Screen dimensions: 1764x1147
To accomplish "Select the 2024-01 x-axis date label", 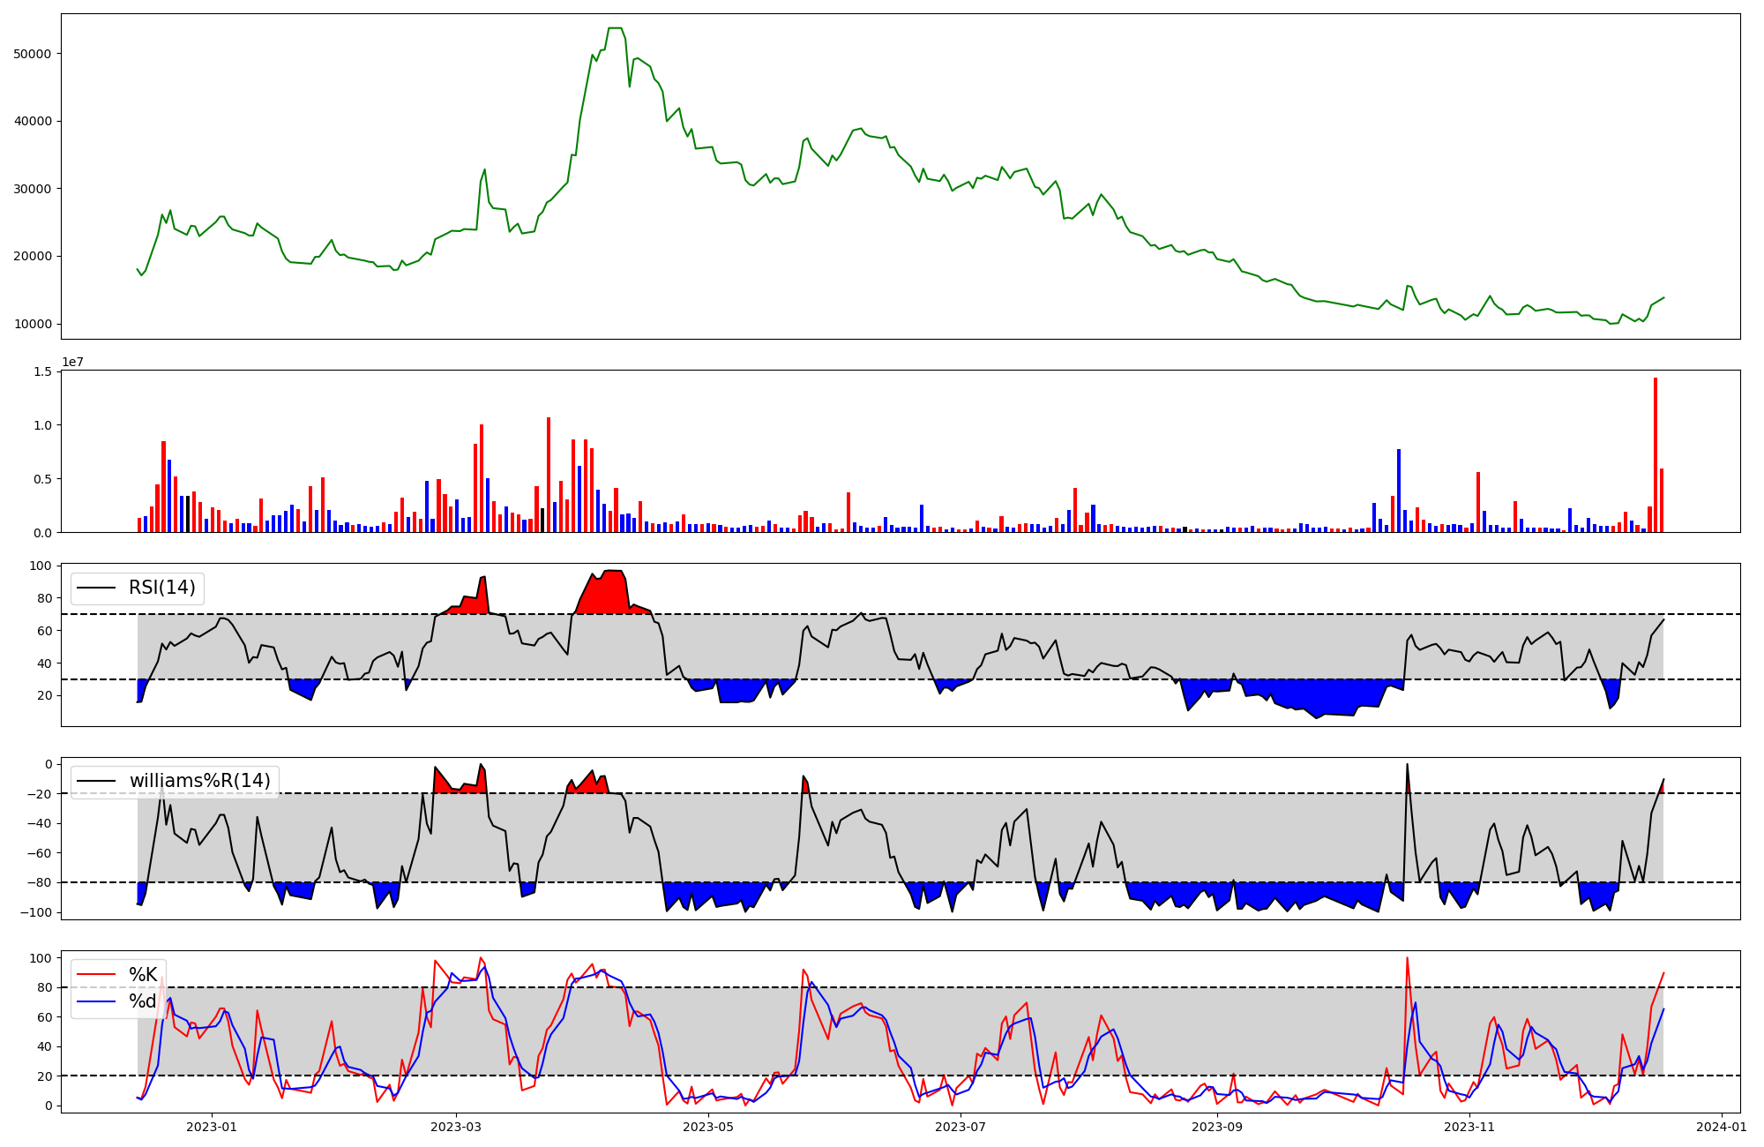I will tap(1722, 1127).
